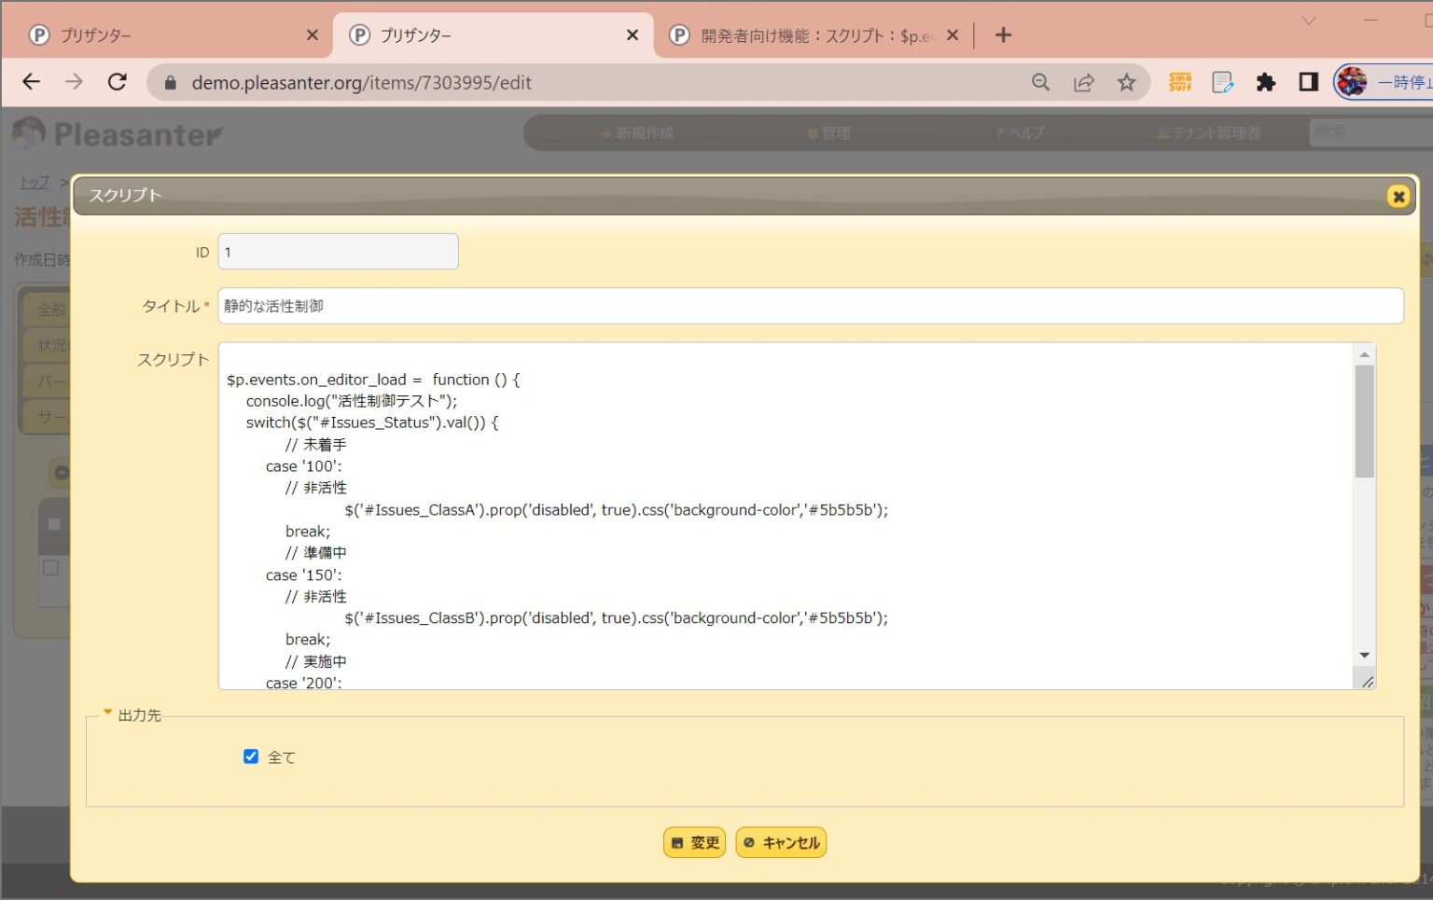This screenshot has width=1433, height=900.
Task: Select the SmaSurf extension icon
Action: (x=1179, y=82)
